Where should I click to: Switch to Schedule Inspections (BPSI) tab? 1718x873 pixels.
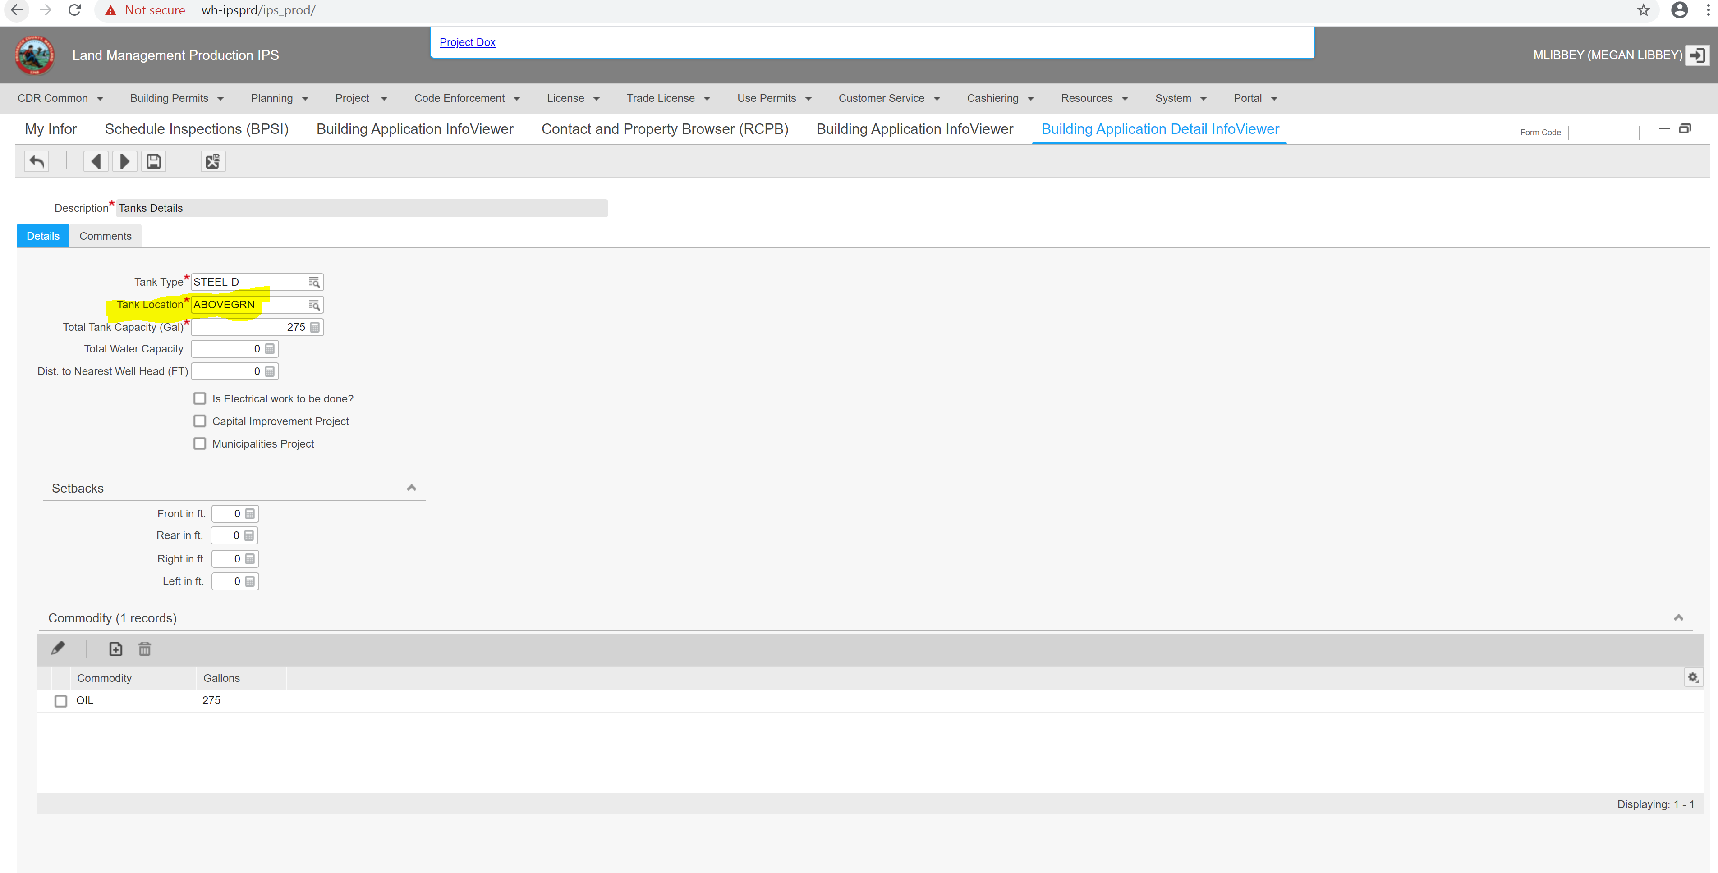coord(197,129)
